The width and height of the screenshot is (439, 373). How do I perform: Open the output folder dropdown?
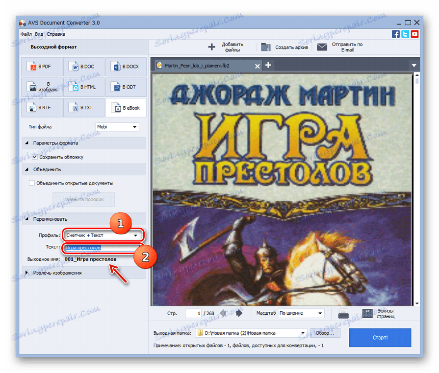pos(251,333)
